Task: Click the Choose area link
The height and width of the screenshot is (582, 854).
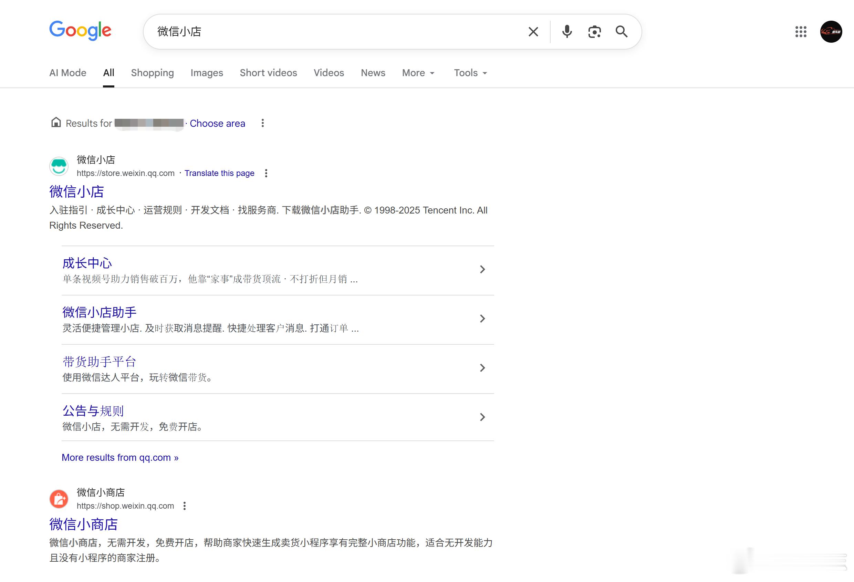Action: click(x=217, y=123)
